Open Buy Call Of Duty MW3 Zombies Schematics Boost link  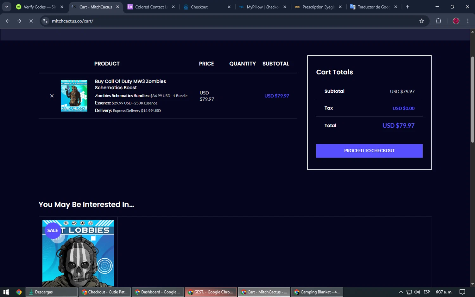(x=130, y=85)
